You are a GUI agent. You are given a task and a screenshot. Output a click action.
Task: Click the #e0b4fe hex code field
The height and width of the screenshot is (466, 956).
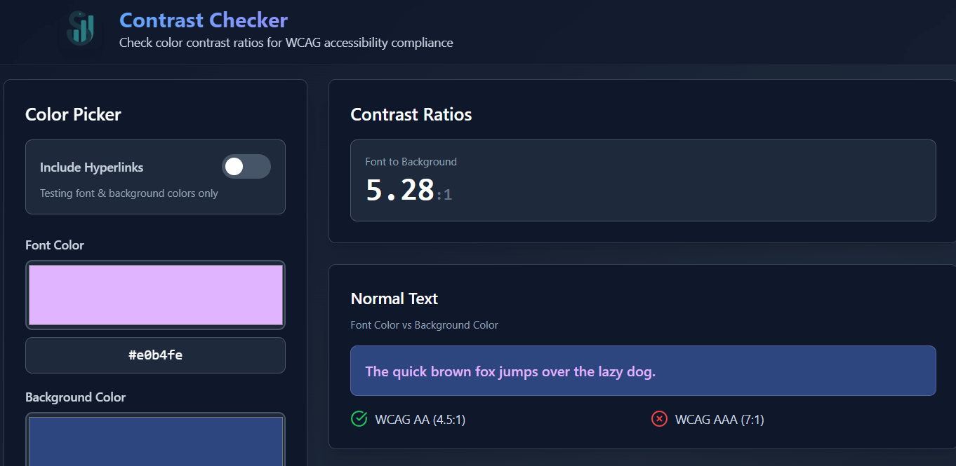click(x=155, y=355)
